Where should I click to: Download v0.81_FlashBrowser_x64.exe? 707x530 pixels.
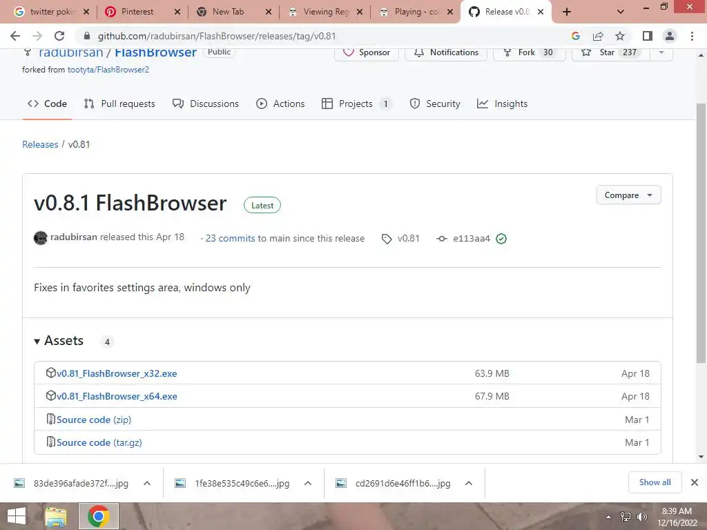[117, 396]
